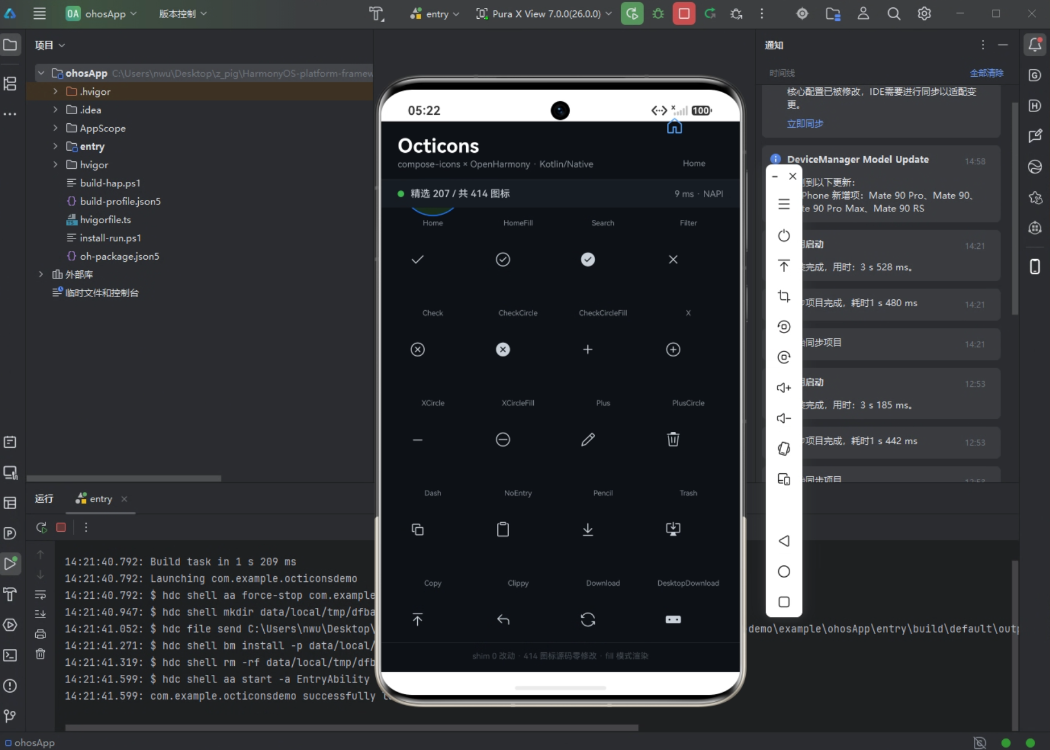Open the entry run configuration dropdown
The height and width of the screenshot is (750, 1050).
[434, 14]
